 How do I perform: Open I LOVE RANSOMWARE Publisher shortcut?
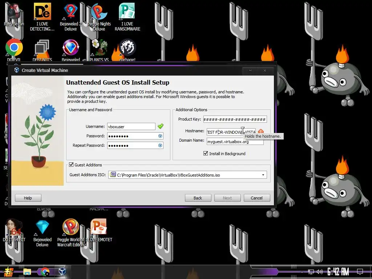tap(128, 17)
